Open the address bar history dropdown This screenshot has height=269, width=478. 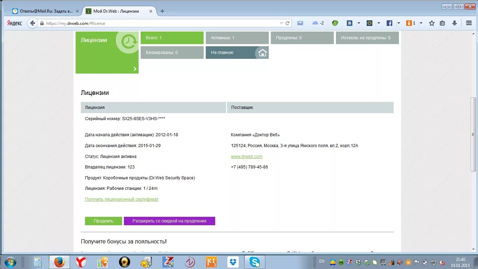(281, 23)
